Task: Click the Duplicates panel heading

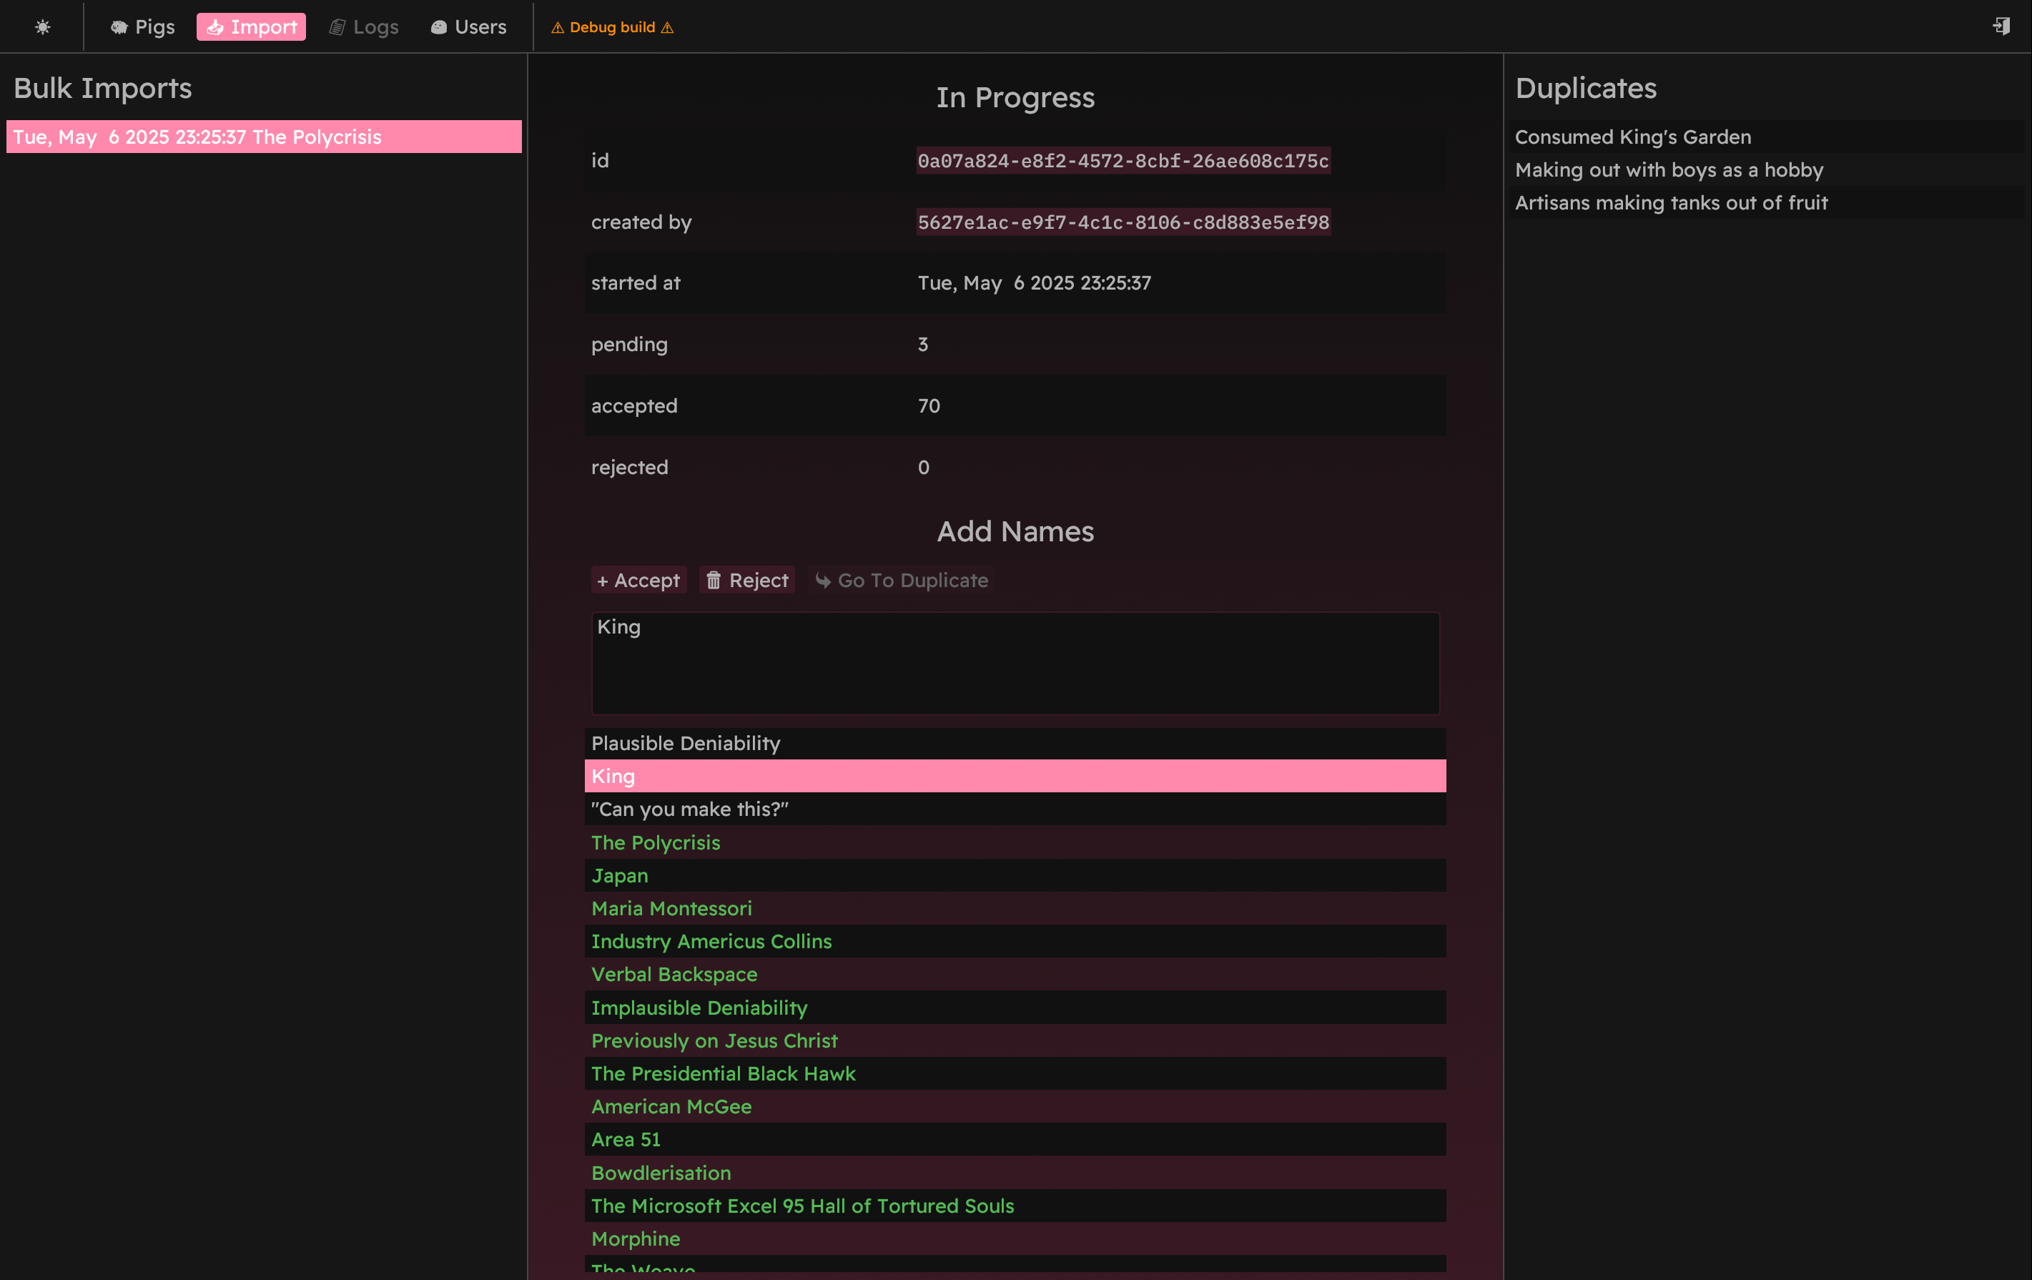Action: [1586, 89]
